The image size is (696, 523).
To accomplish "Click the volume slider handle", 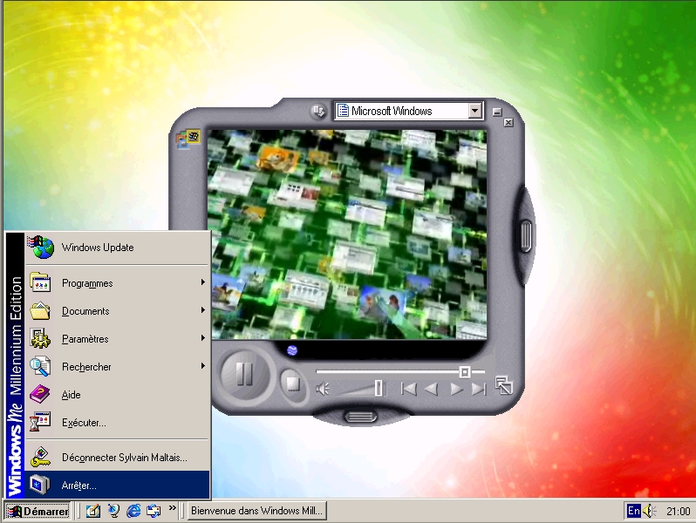I will 379,388.
